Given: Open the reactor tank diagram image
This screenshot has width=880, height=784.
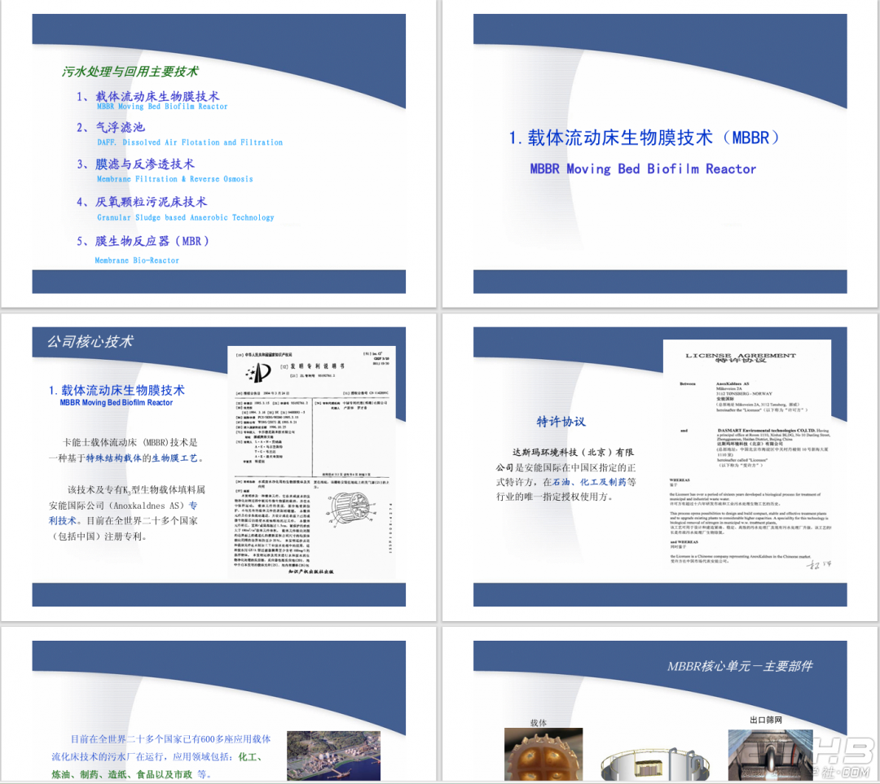Looking at the screenshot, I should pyautogui.click(x=655, y=763).
